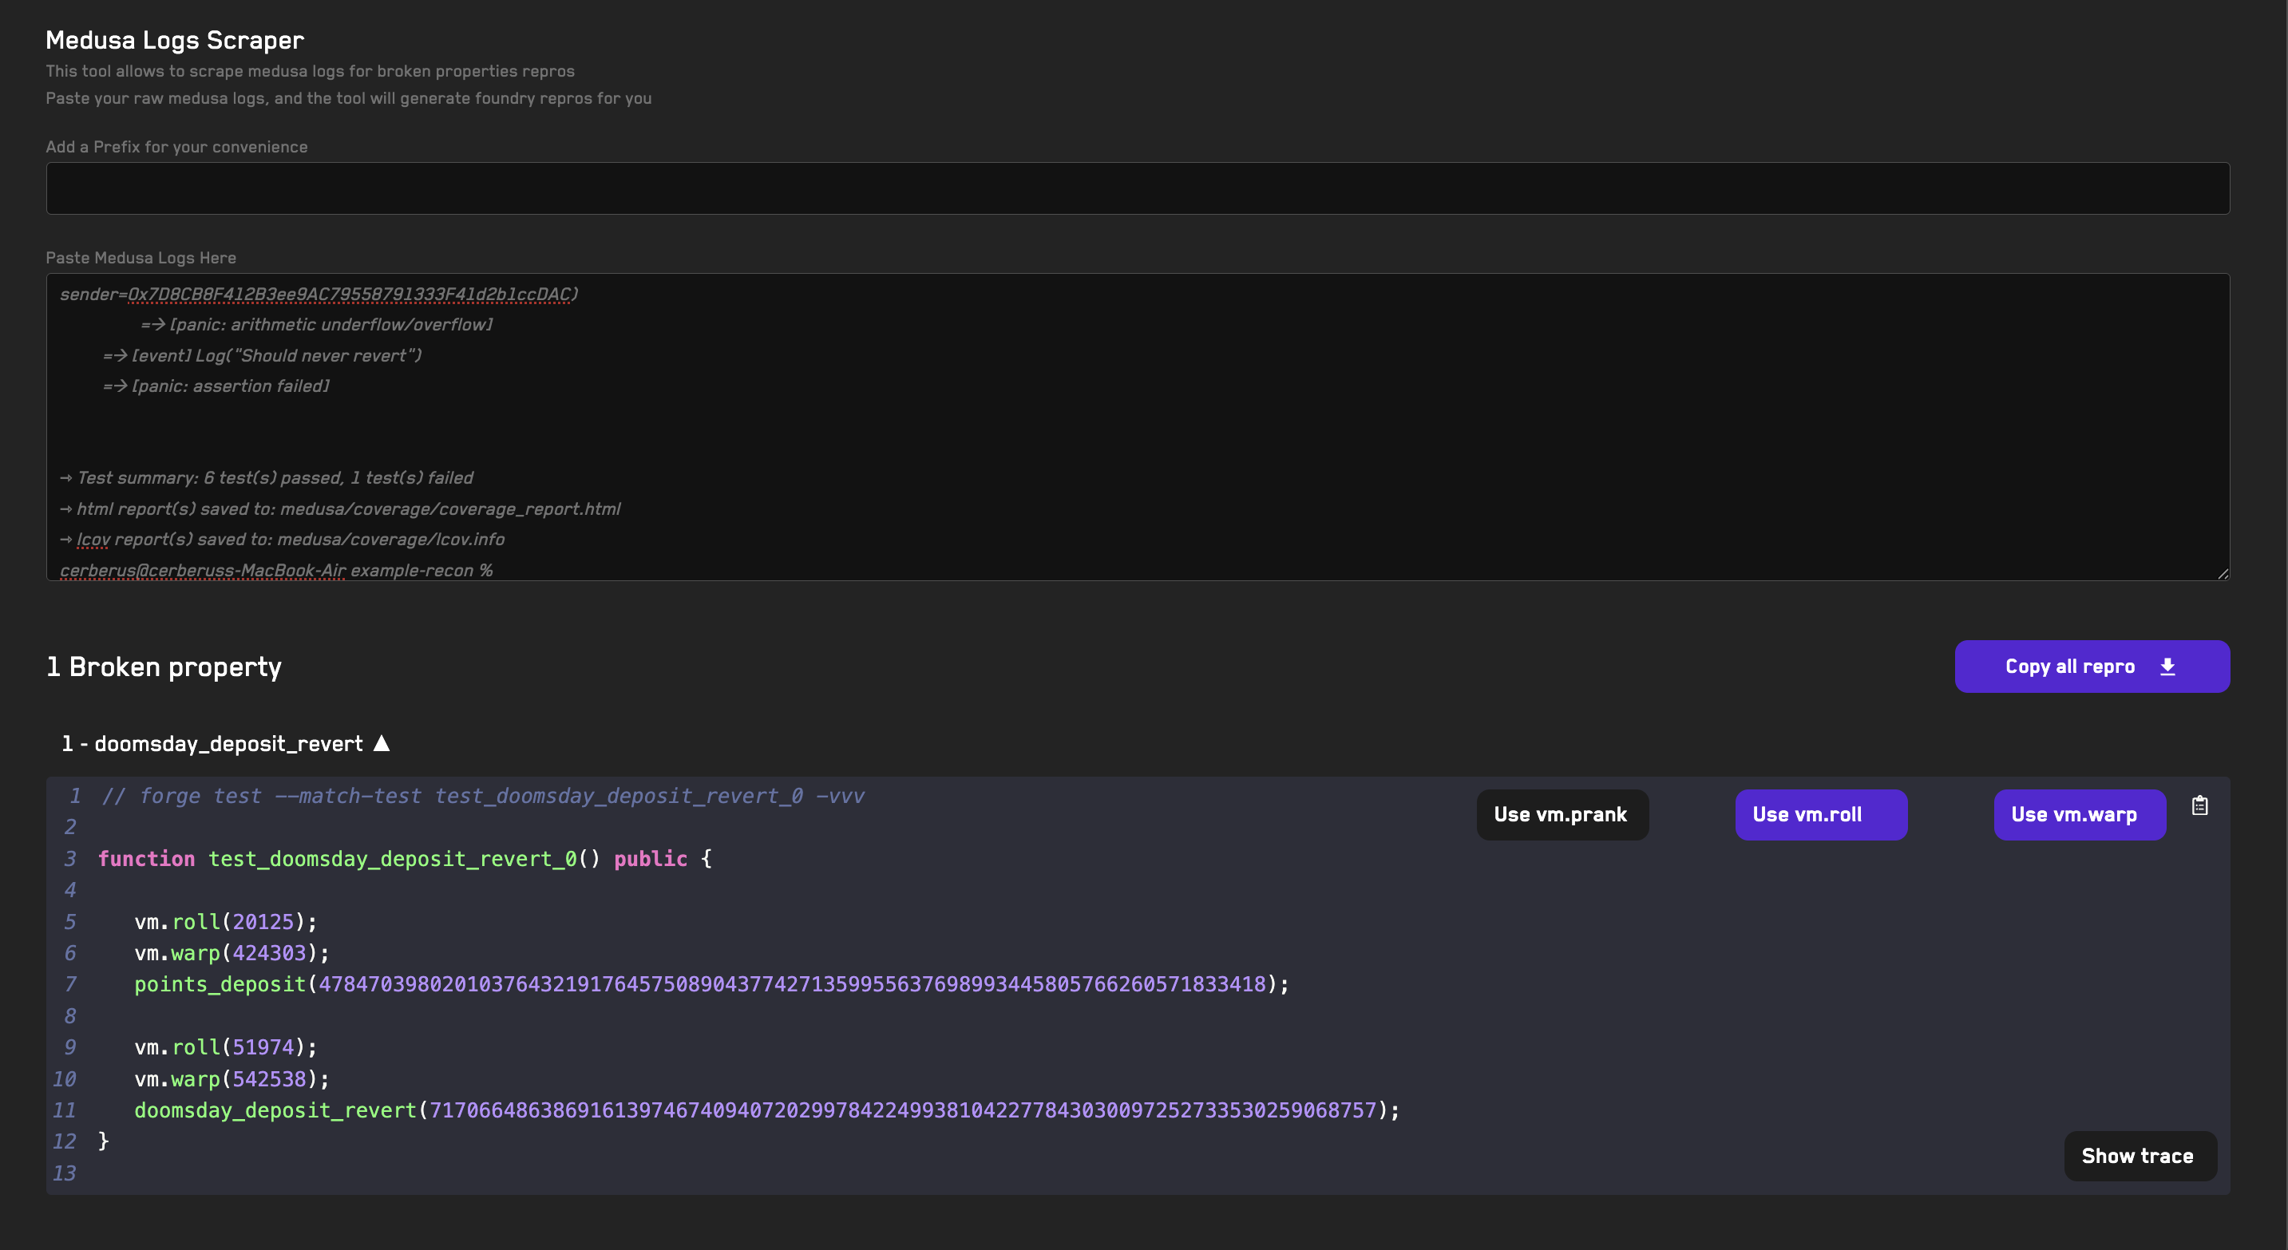Click the Test summary log line
This screenshot has width=2288, height=1250.
[x=267, y=477]
